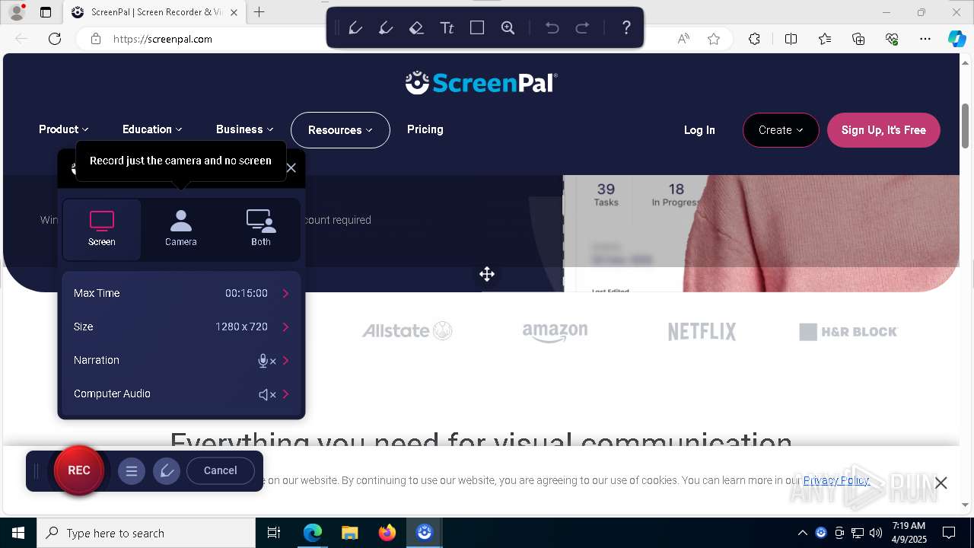Select the zoom magnifier tool
Viewport: 974px width, 548px height.
508,28
